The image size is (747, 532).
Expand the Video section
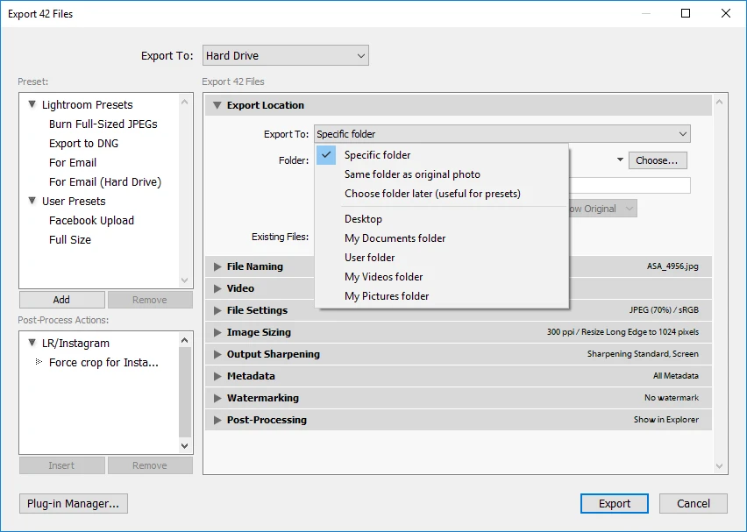(217, 288)
